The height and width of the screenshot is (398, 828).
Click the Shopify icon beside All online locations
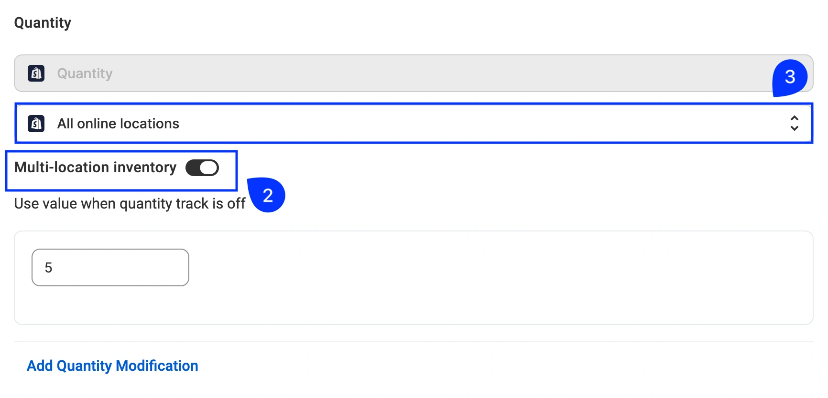(36, 124)
